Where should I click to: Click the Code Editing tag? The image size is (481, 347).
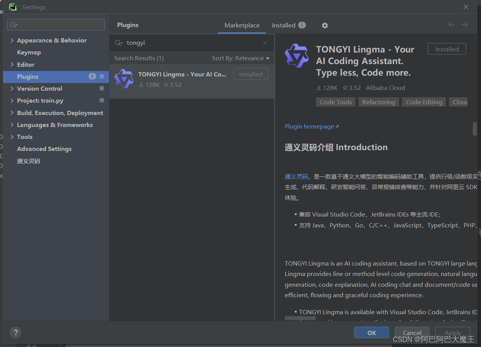coord(424,102)
